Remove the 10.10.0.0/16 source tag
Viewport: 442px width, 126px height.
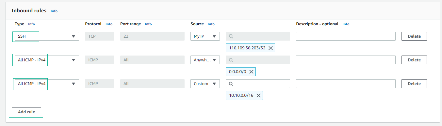[x=258, y=95]
